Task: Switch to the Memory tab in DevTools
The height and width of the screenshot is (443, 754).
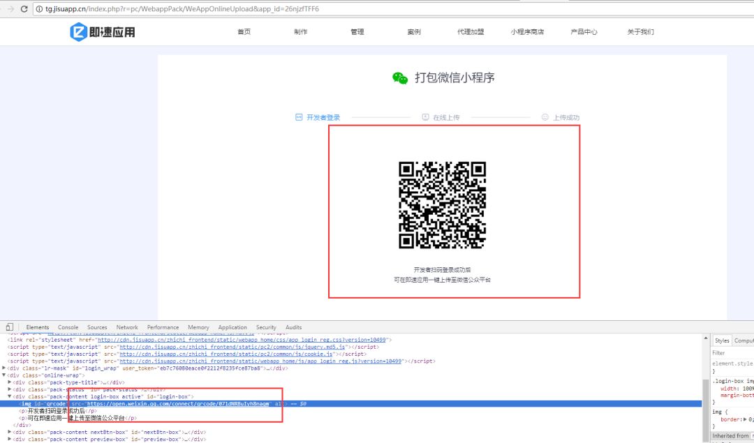Action: (198, 327)
